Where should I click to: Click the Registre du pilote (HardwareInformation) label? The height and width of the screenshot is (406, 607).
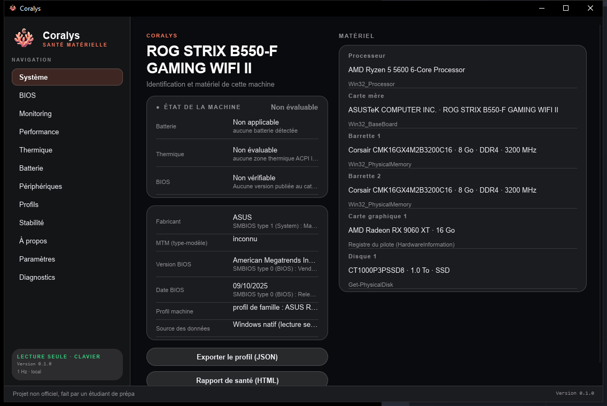point(401,244)
